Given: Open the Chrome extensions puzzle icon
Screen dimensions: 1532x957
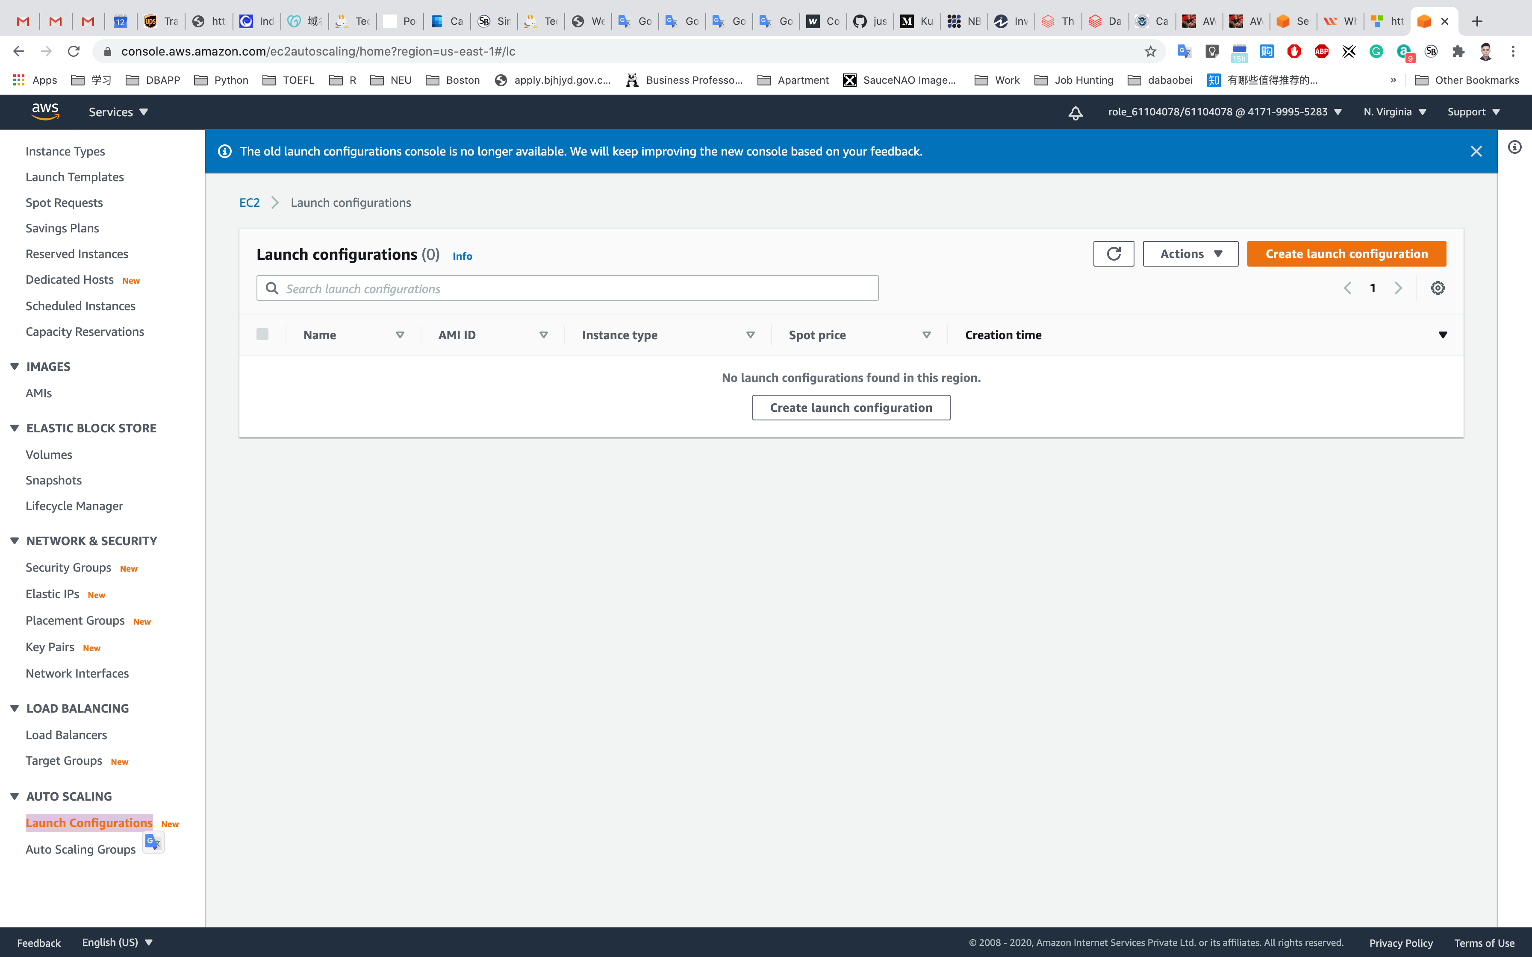Looking at the screenshot, I should tap(1458, 51).
